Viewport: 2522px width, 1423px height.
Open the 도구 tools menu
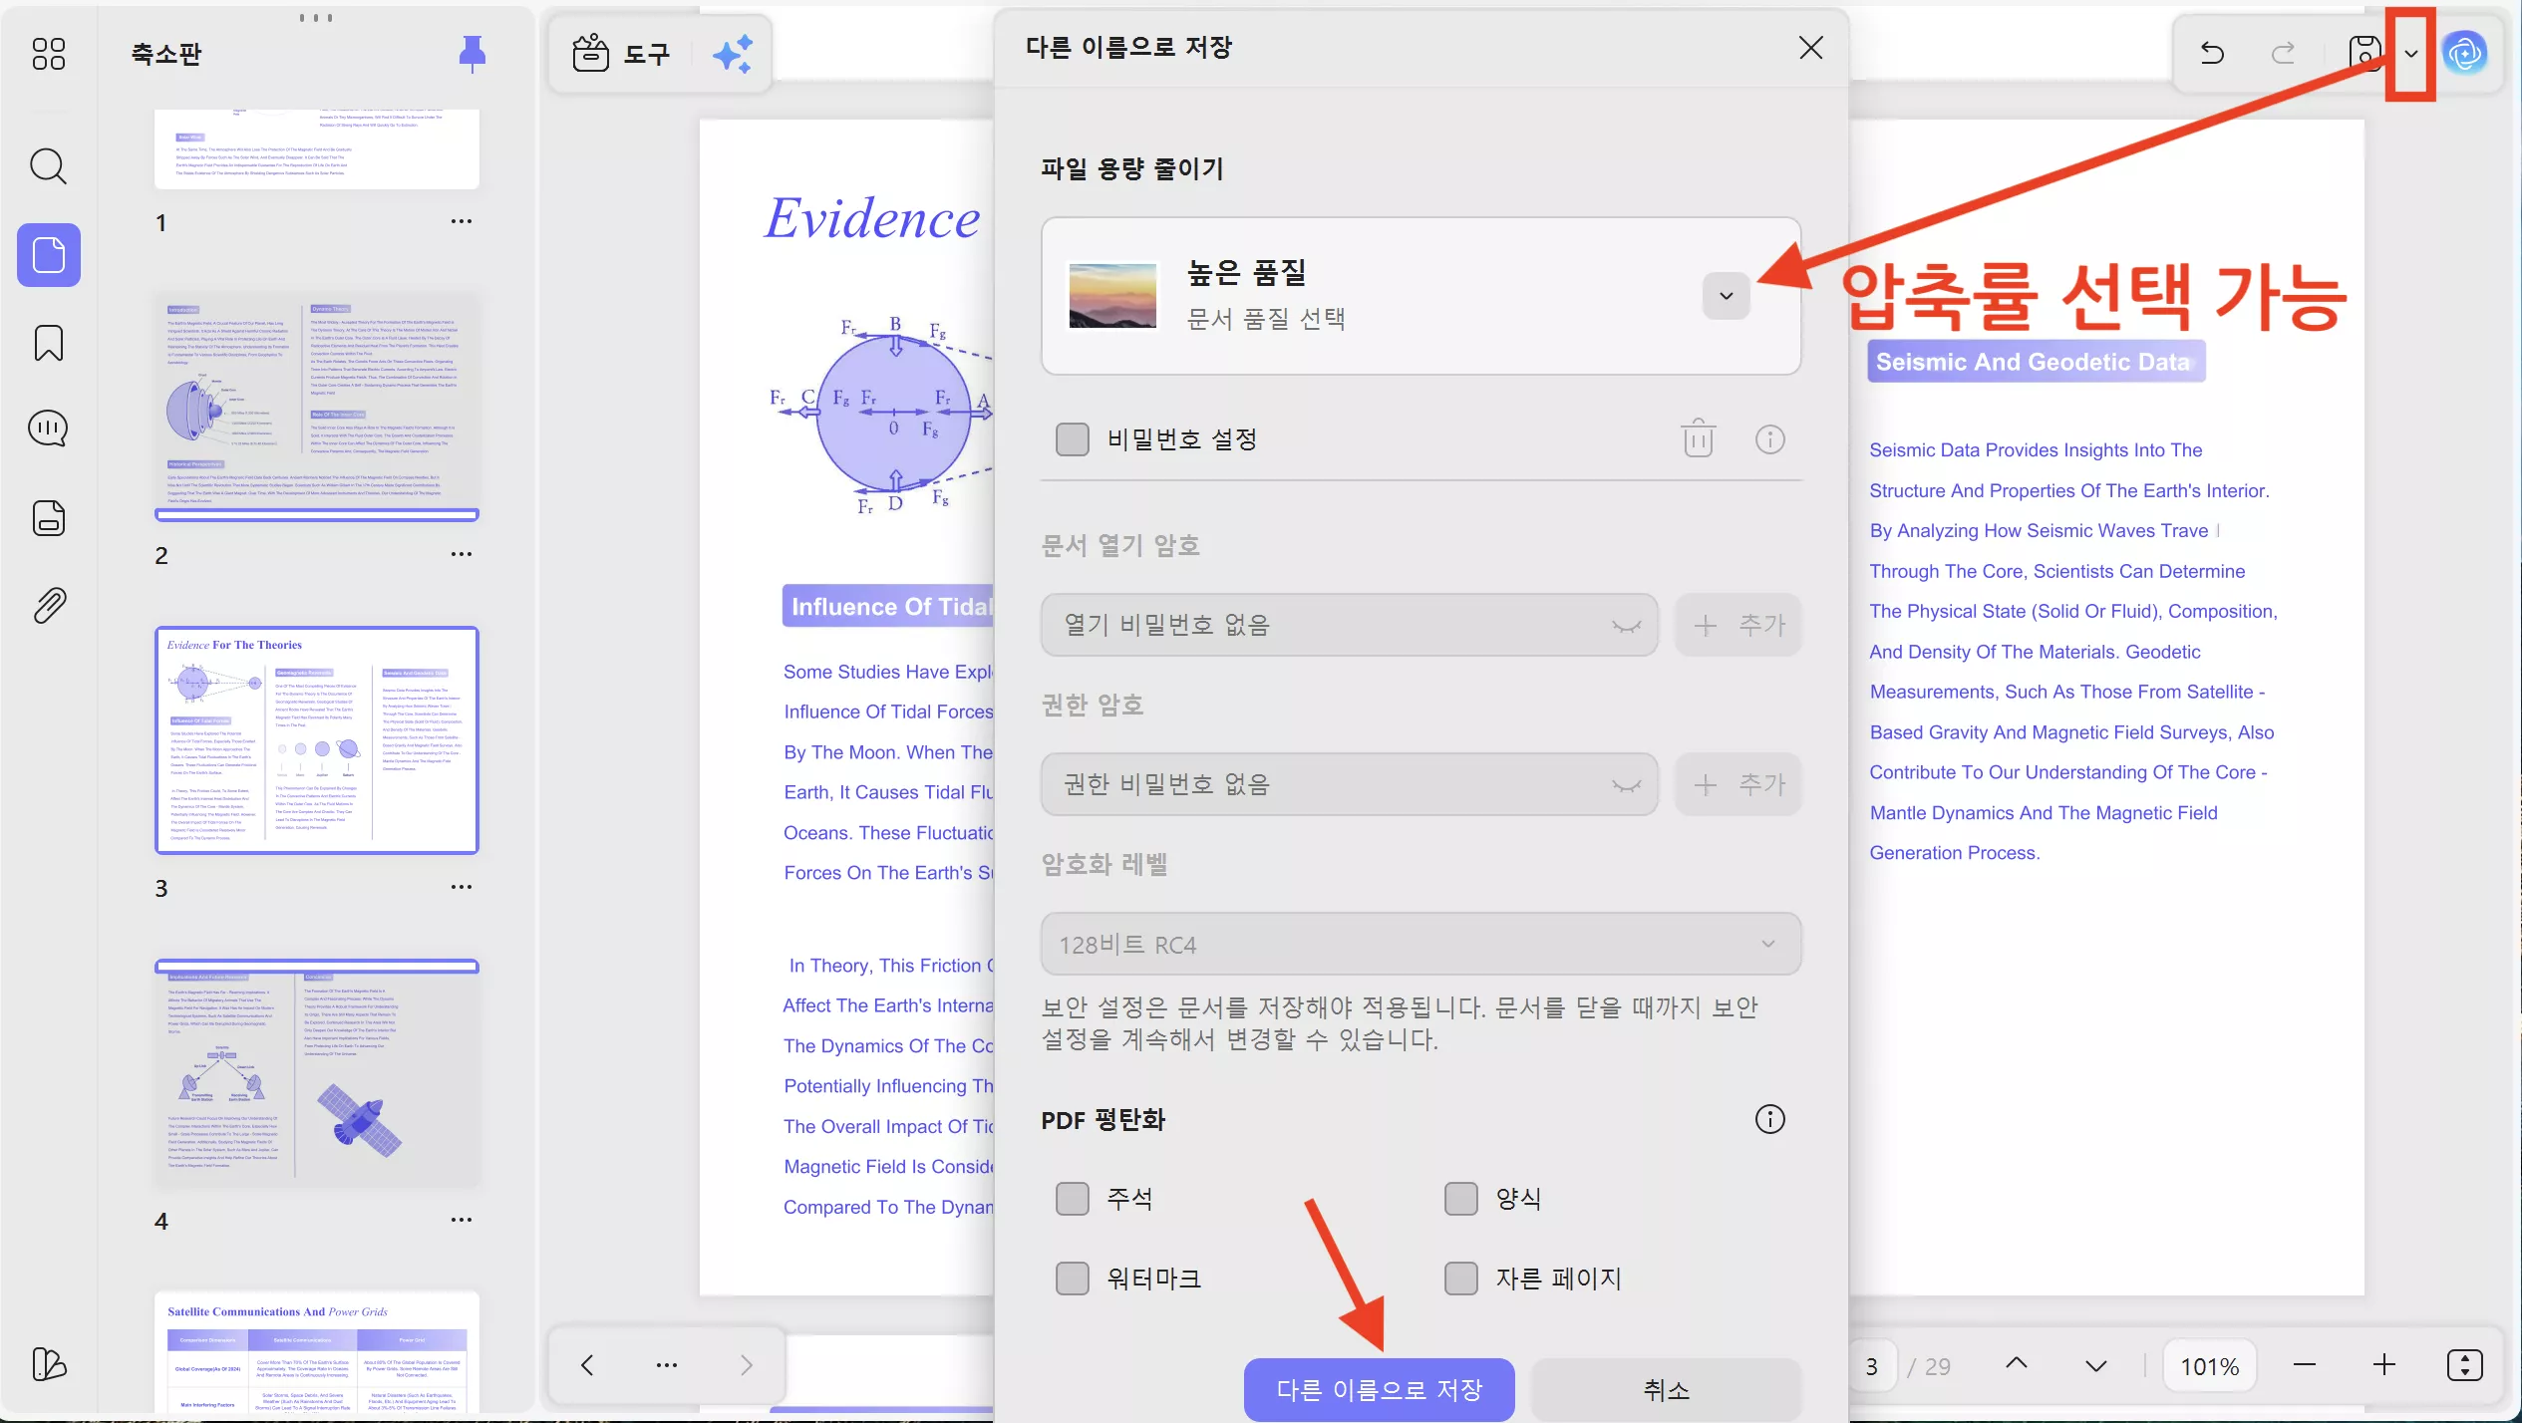[x=621, y=53]
